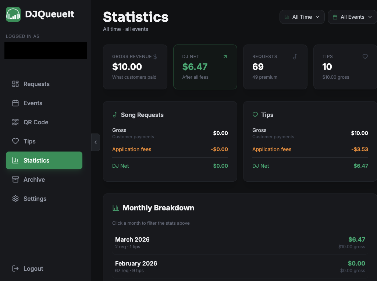Open the All Events filter dropdown
This screenshot has height=281, width=377.
point(352,17)
